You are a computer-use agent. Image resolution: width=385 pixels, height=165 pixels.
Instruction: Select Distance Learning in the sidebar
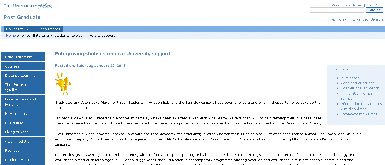point(20,76)
